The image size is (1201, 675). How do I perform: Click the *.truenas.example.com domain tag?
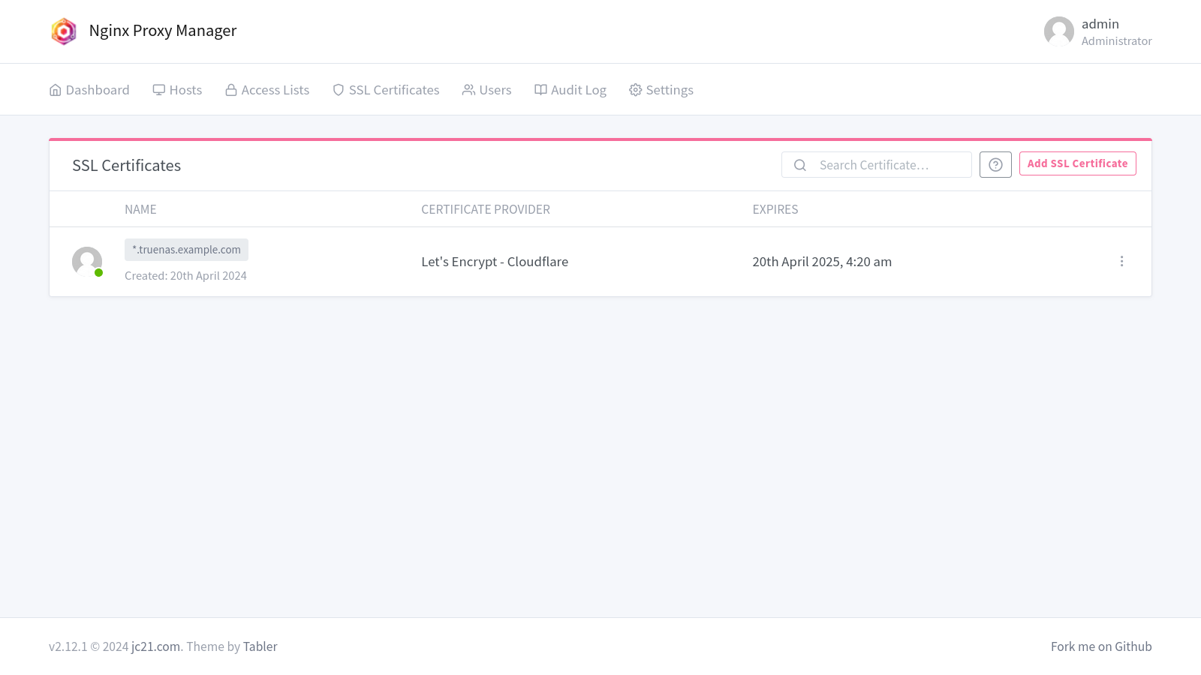[x=186, y=250]
